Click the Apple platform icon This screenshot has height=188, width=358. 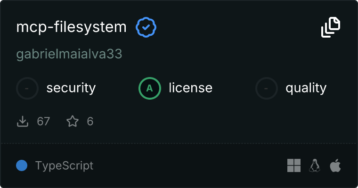335,165
